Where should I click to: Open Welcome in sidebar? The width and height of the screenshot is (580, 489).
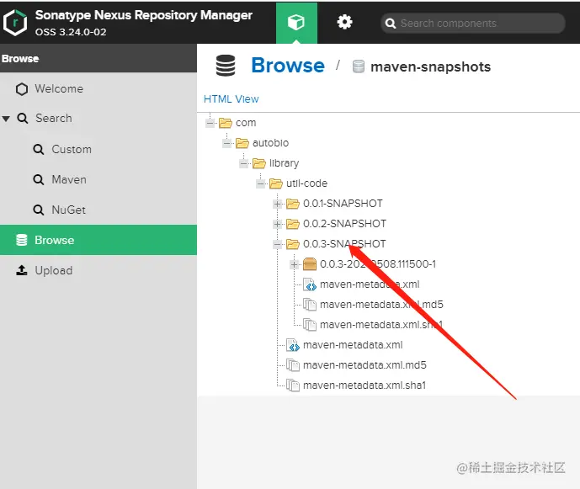coord(59,88)
